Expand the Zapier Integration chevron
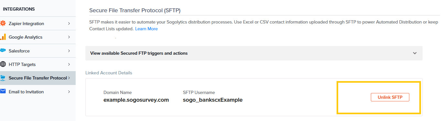 click(x=69, y=23)
